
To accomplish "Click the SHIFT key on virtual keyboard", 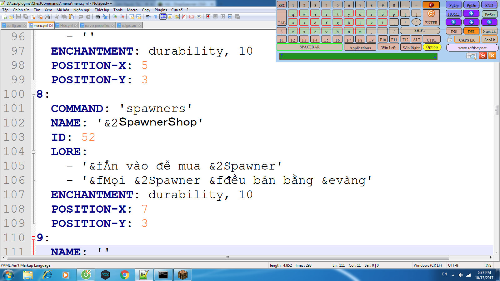I will 420,31.
